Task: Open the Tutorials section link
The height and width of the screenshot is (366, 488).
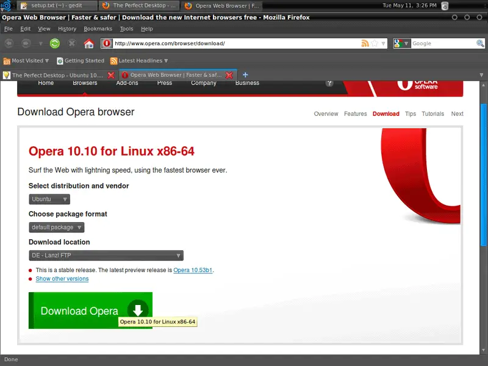Action: pos(433,114)
